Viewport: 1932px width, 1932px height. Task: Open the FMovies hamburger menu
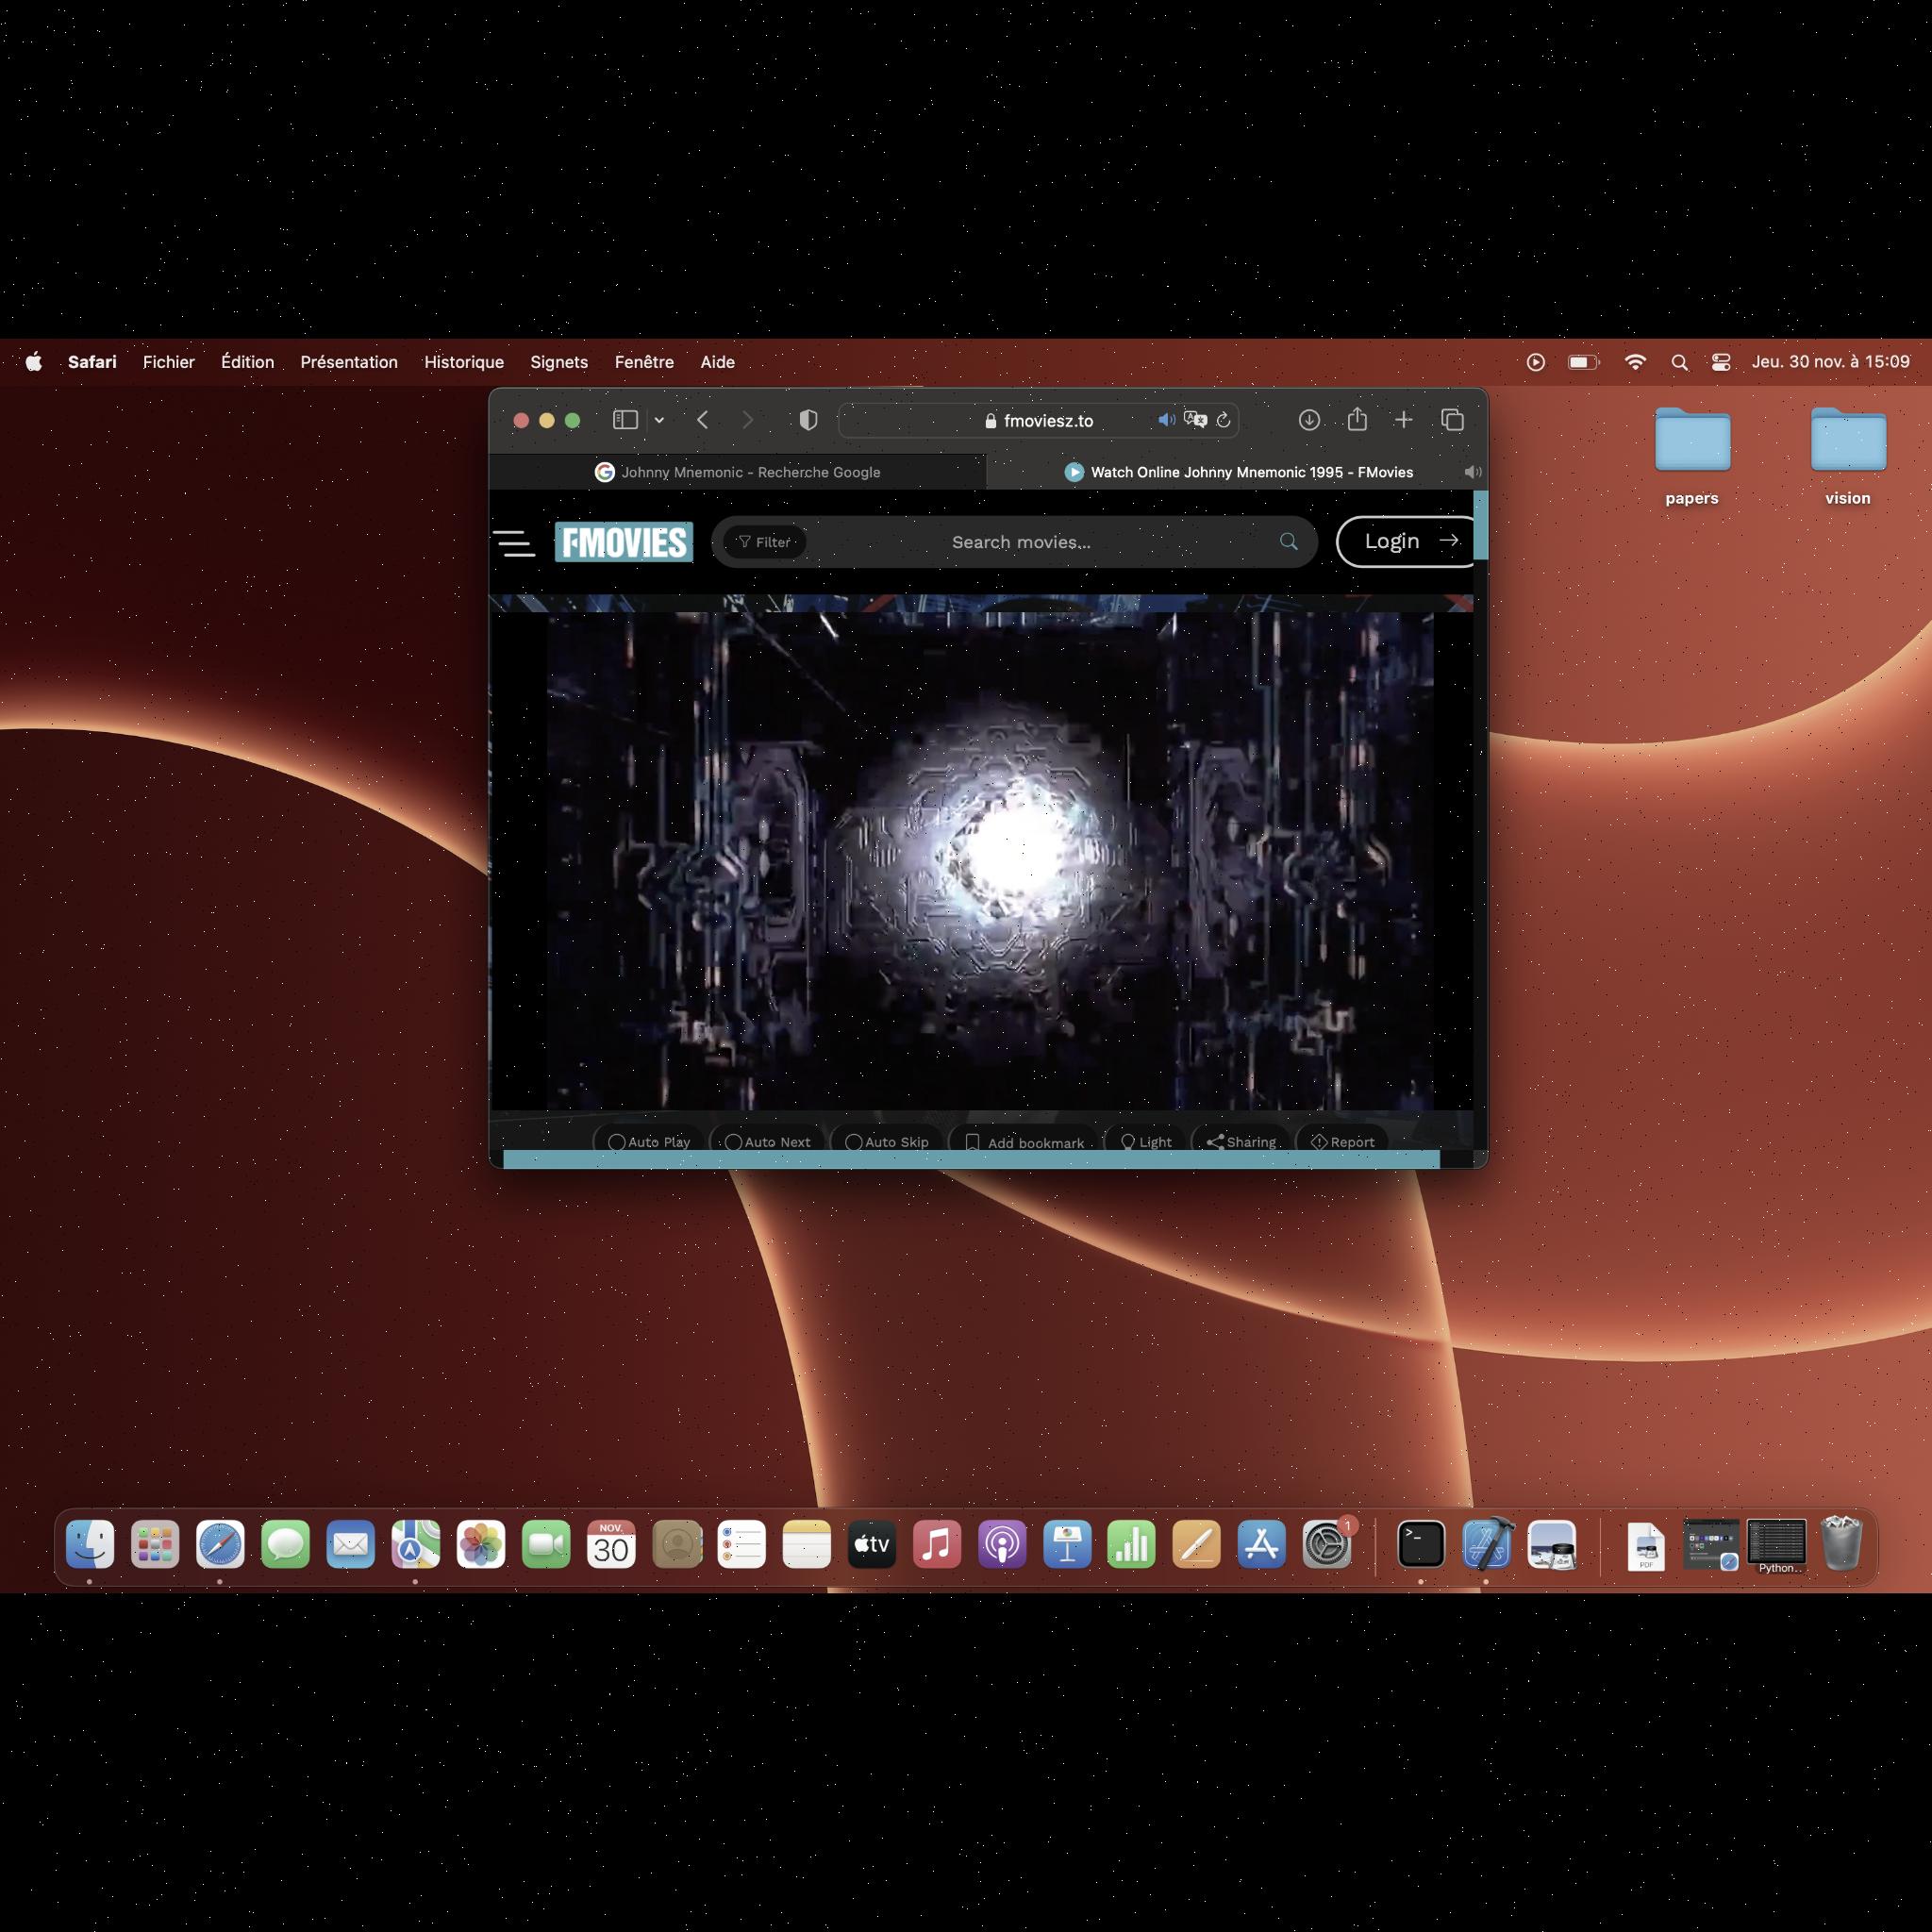[517, 543]
